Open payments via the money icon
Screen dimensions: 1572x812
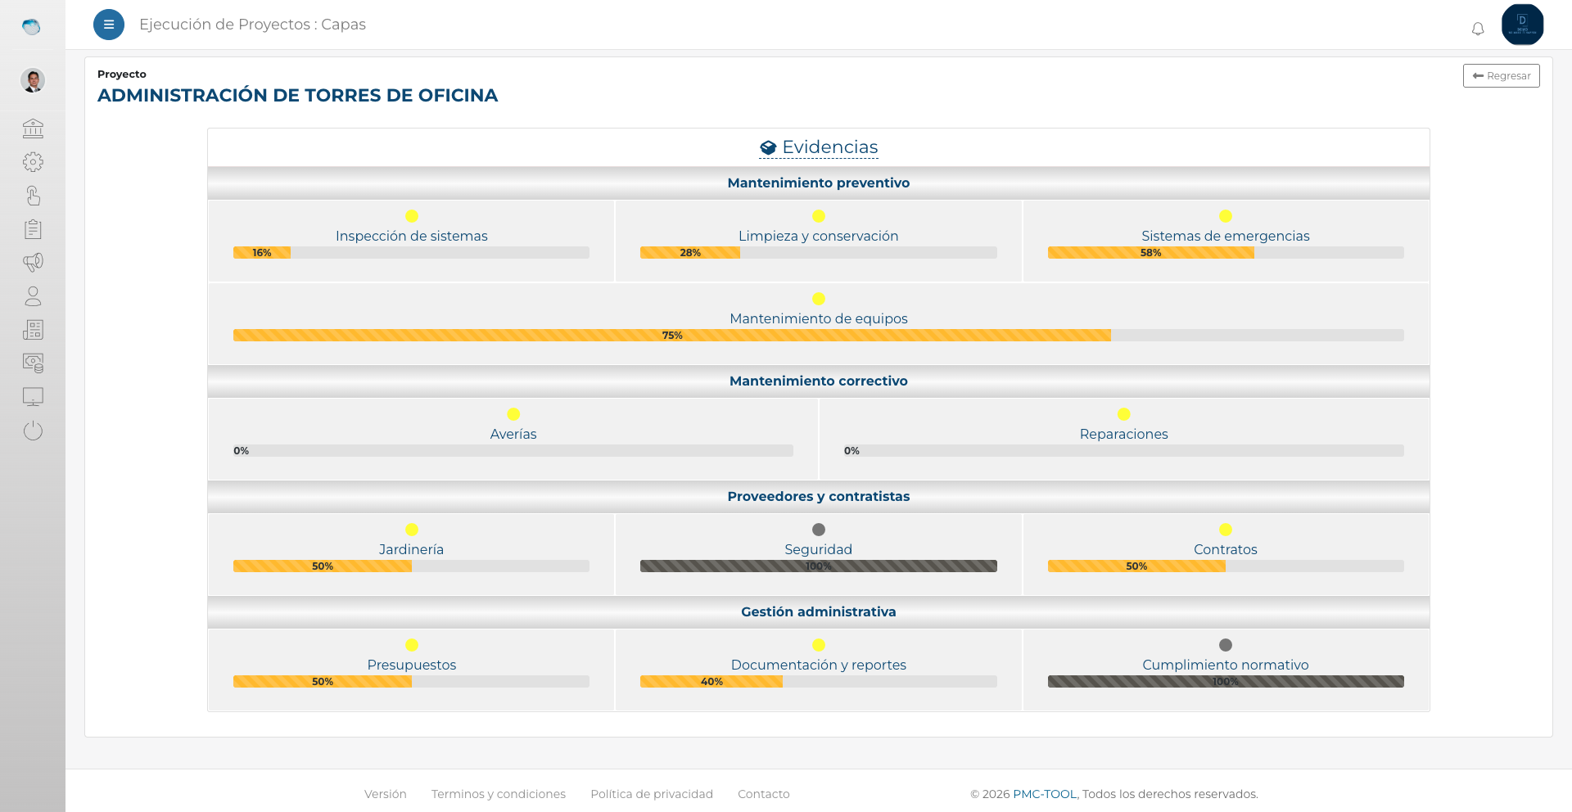(x=33, y=363)
